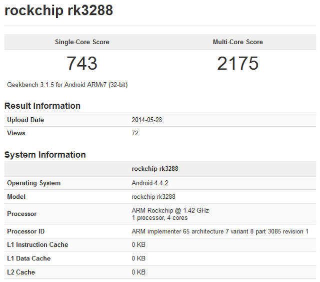This screenshot has width=320, height=282.
Task: Click the single-core value 743
Action: pos(82,64)
